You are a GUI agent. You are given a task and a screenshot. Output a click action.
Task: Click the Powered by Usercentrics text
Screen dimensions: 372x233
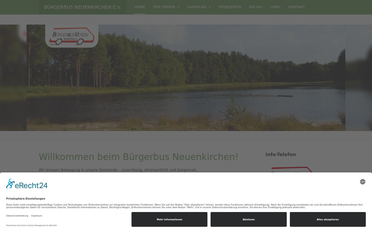(31, 225)
